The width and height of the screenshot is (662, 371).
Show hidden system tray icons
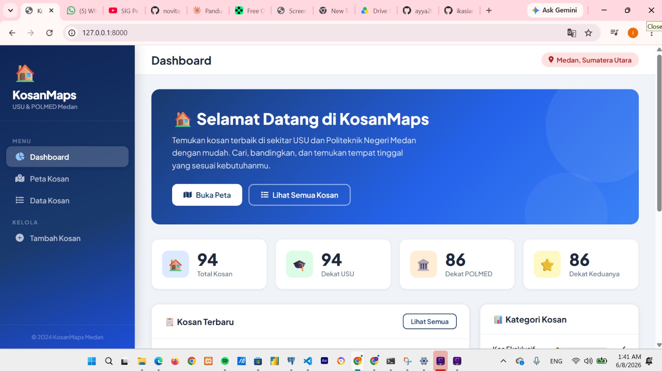[504, 361]
